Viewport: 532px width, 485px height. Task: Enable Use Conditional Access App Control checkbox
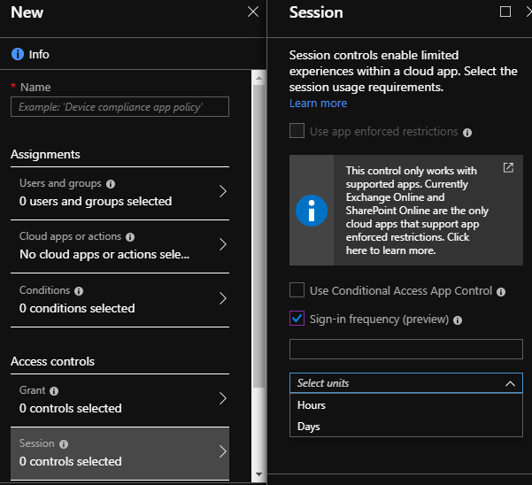[x=297, y=290]
